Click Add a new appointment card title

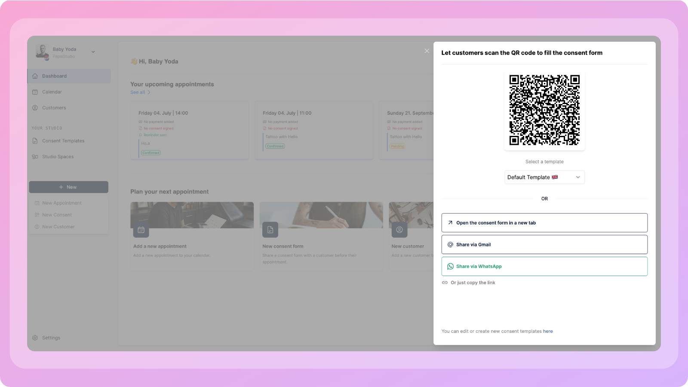click(x=160, y=246)
